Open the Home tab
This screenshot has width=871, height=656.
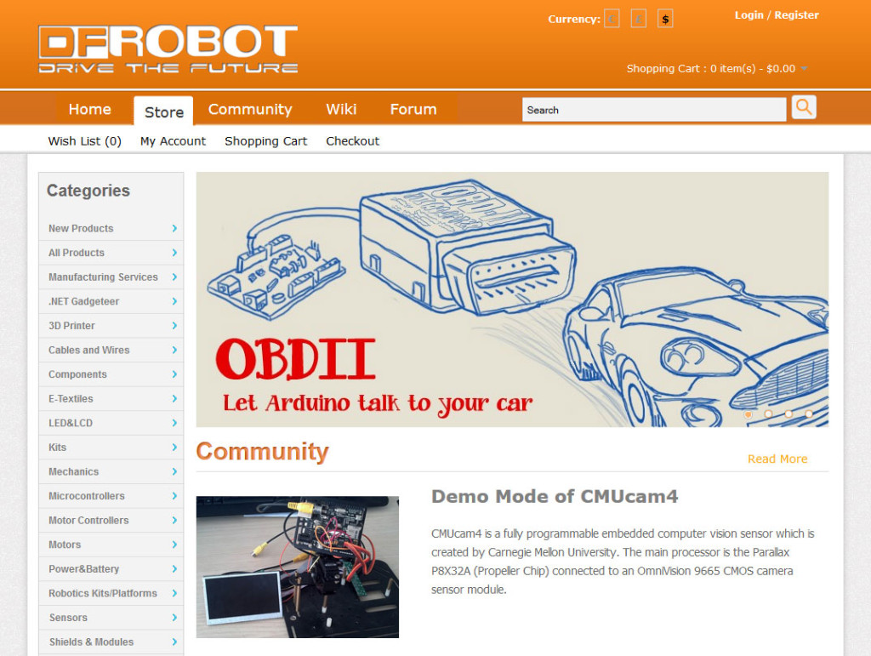point(90,110)
